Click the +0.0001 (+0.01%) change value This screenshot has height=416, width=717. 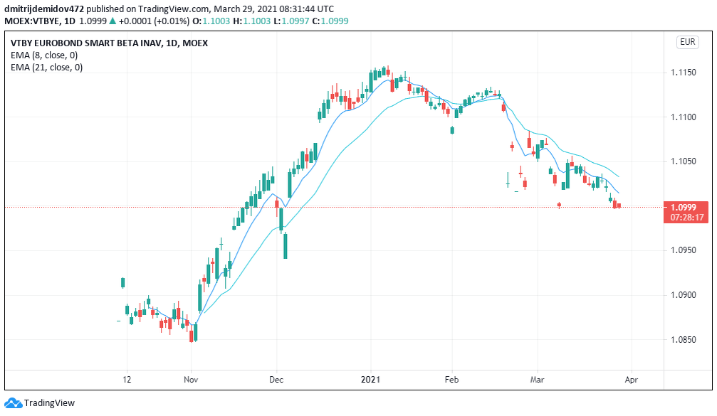154,21
